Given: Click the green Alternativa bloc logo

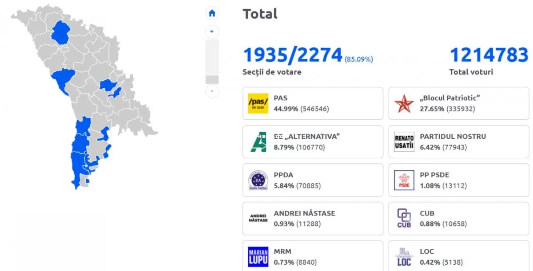Looking at the screenshot, I should 258,142.
